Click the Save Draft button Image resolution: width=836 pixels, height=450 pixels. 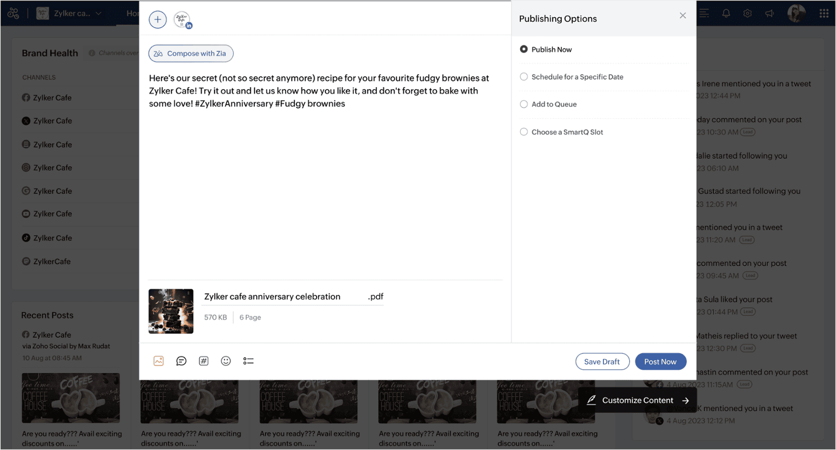pos(602,361)
